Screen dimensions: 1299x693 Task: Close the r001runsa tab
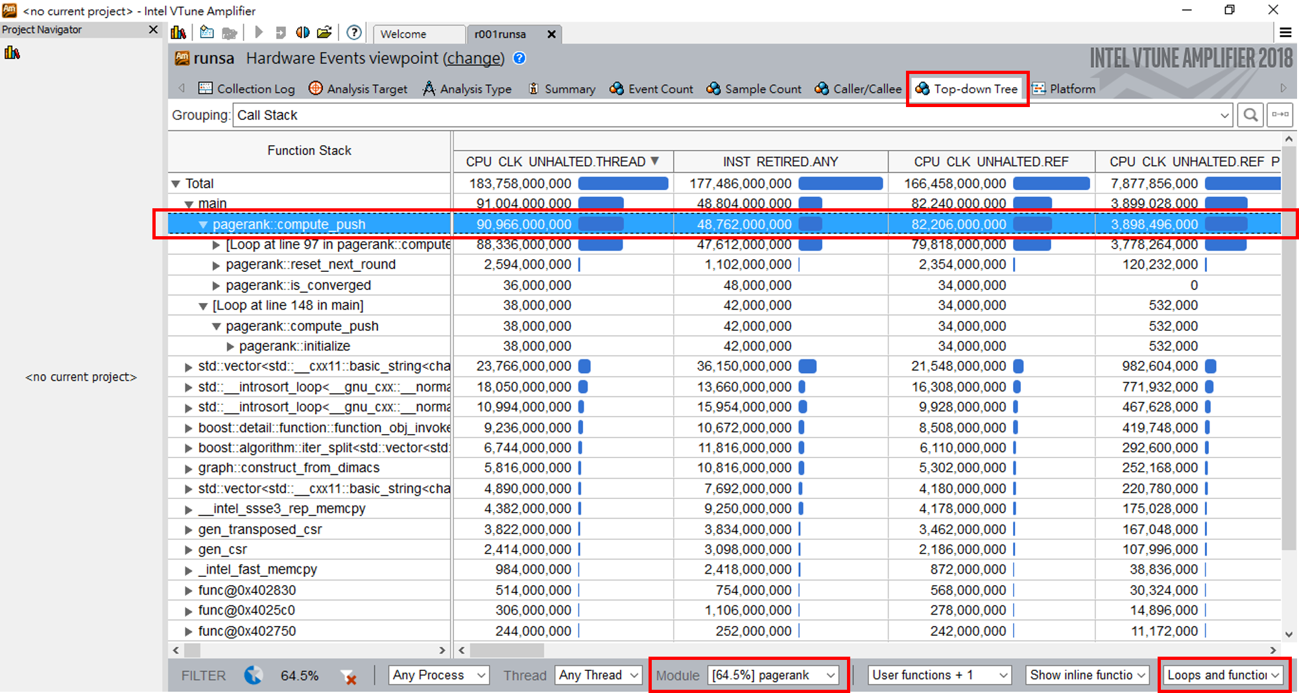tap(551, 34)
